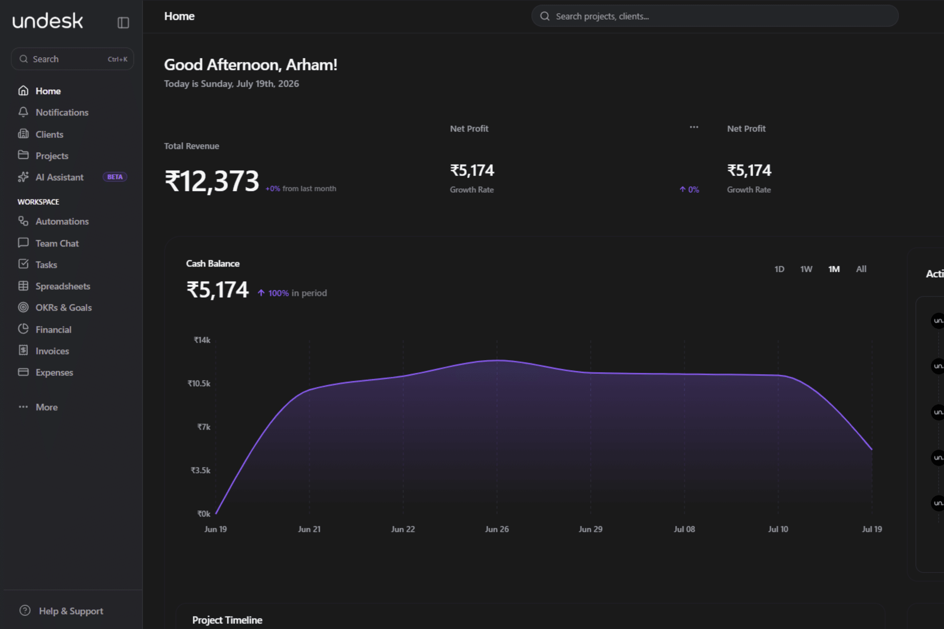Click the Jul 19 axis label

pyautogui.click(x=872, y=529)
